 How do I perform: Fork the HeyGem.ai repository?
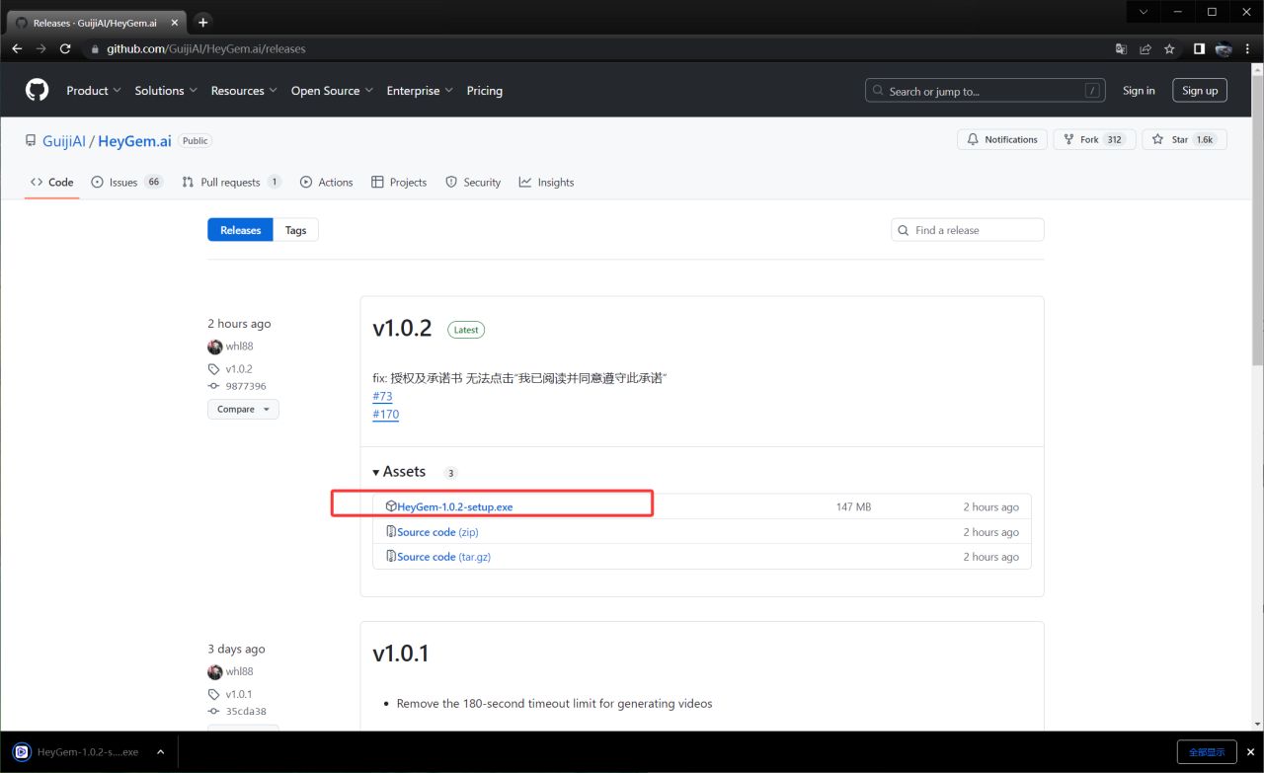click(x=1094, y=139)
